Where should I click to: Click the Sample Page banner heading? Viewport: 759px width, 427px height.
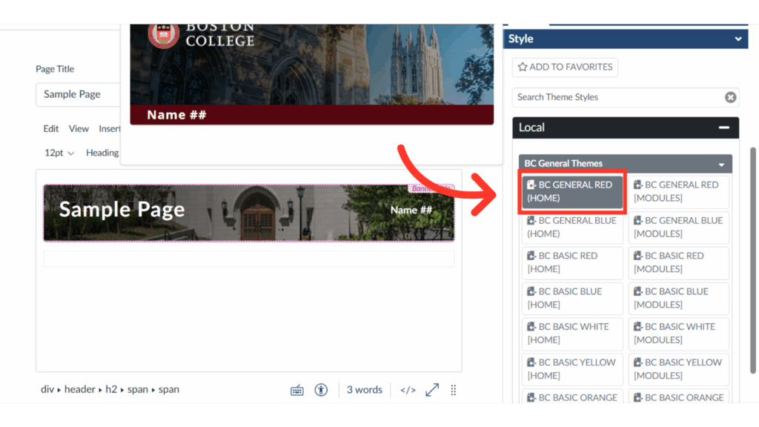point(122,210)
